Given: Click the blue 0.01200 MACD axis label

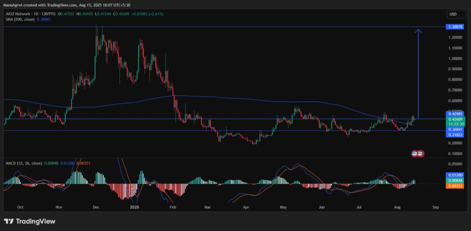Looking at the screenshot, I should (x=455, y=175).
